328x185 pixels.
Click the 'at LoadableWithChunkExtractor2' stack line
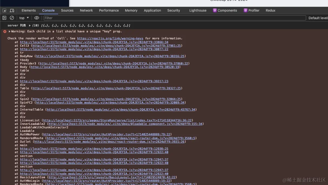42,127
